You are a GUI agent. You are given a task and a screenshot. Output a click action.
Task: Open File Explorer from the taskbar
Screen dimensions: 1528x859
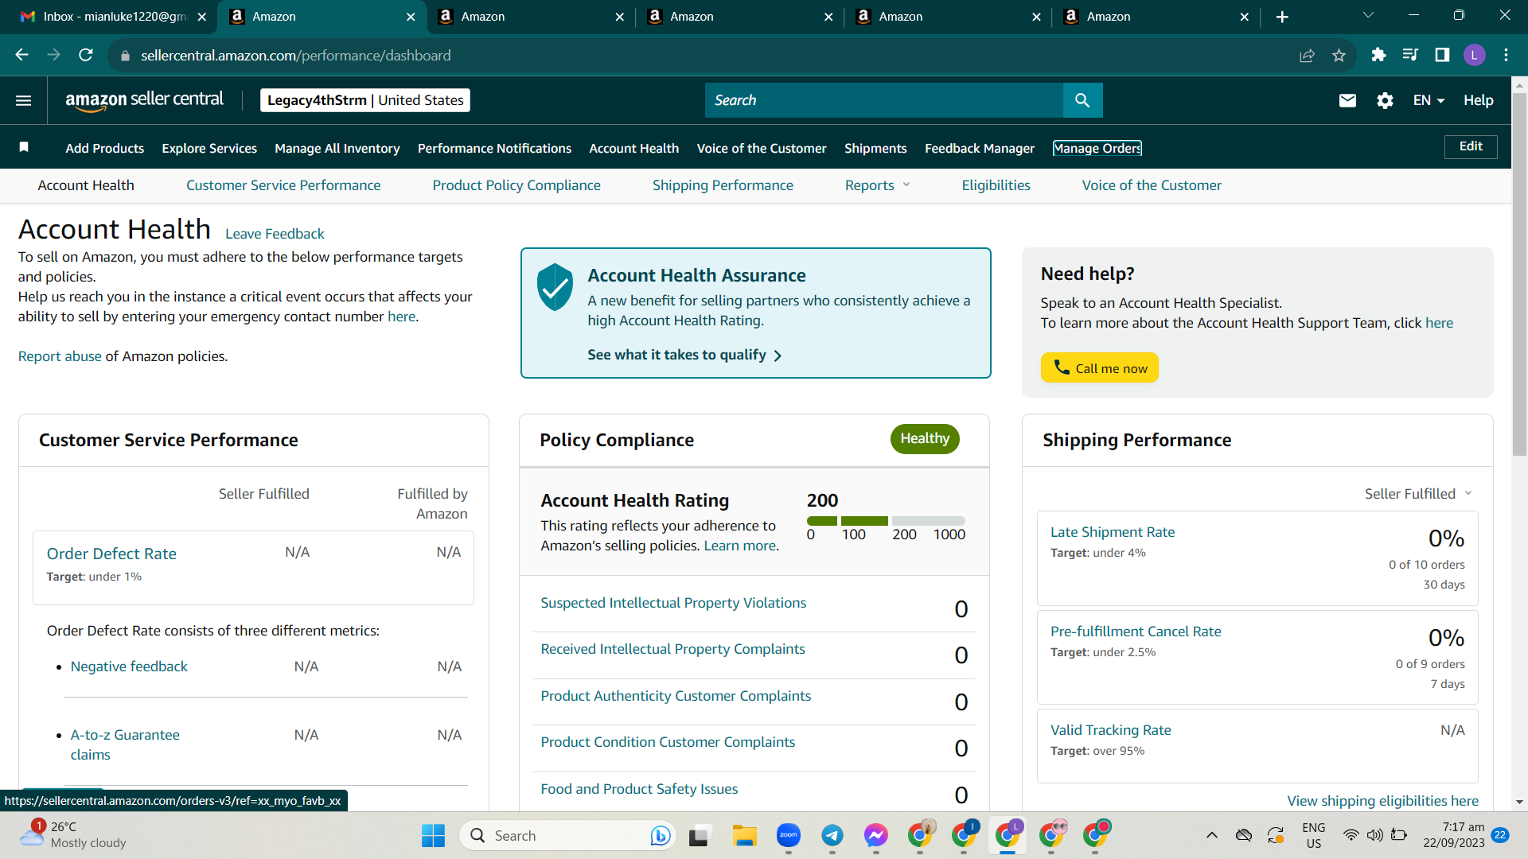745,836
